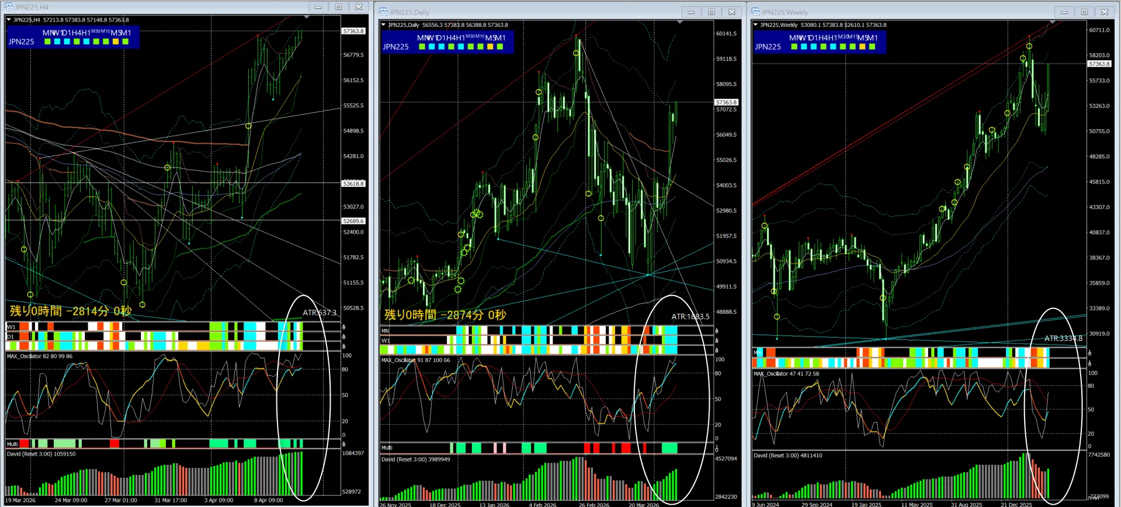Click the 8 Apr 09:00 time axis label
The image size is (1121, 507).
269,500
